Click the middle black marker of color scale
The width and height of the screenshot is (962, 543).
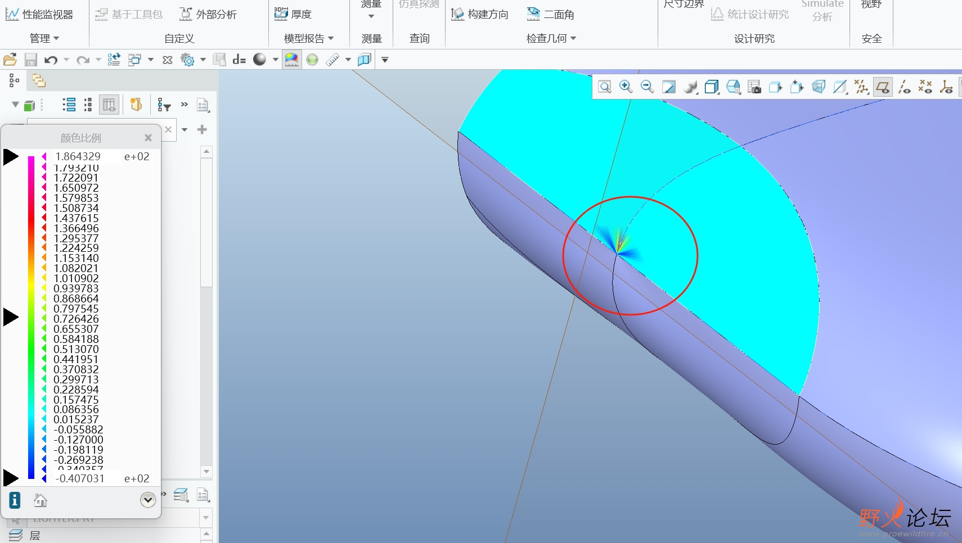click(x=11, y=317)
